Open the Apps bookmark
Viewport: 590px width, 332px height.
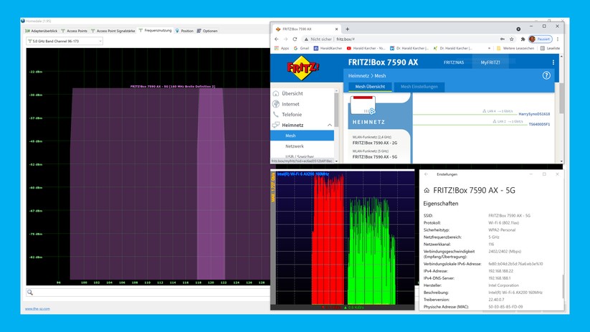tap(282, 48)
